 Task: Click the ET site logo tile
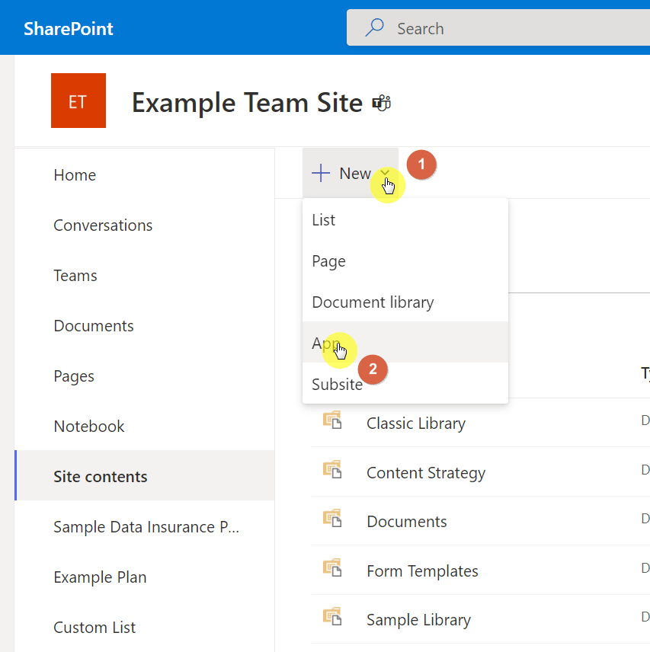[78, 101]
